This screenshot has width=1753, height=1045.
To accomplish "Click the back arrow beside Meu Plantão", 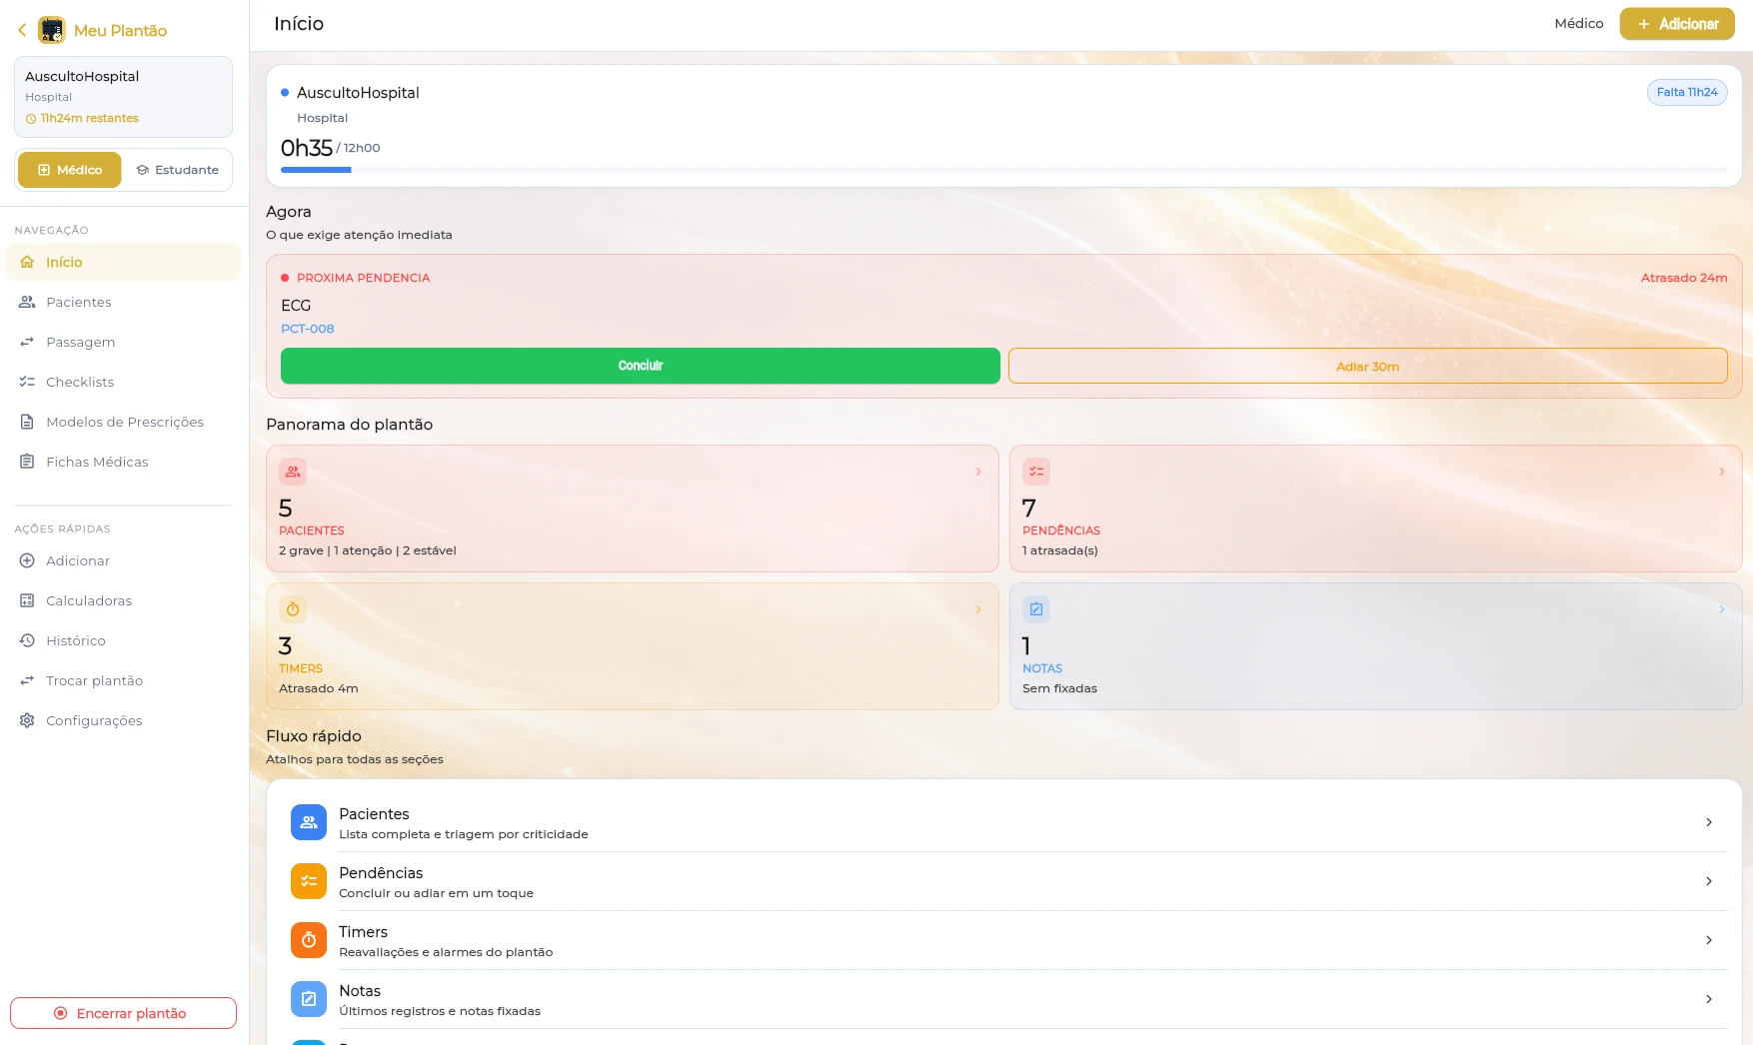I will coord(22,30).
